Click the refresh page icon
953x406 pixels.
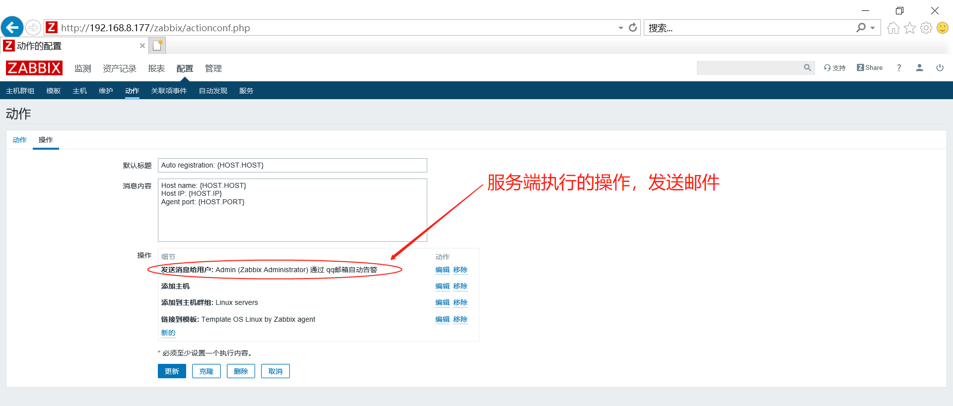pos(633,28)
